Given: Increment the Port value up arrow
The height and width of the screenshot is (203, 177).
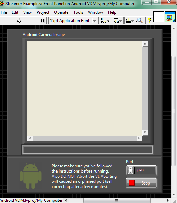Looking at the screenshot, I should tap(130, 168).
